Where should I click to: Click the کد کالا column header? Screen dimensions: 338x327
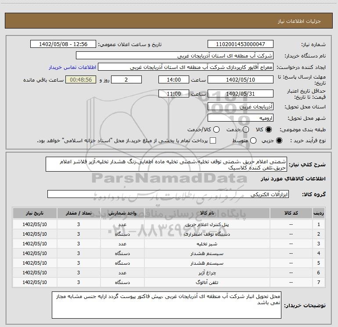coord(291,213)
